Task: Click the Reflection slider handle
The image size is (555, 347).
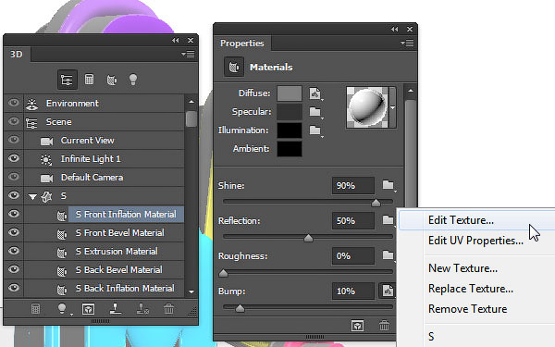Action: tap(308, 238)
